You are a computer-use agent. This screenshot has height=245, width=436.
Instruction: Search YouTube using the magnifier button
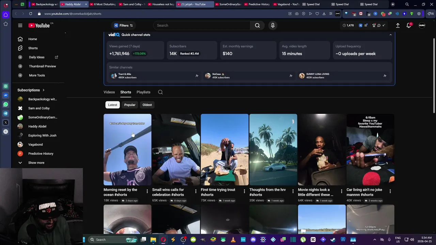pyautogui.click(x=258, y=26)
